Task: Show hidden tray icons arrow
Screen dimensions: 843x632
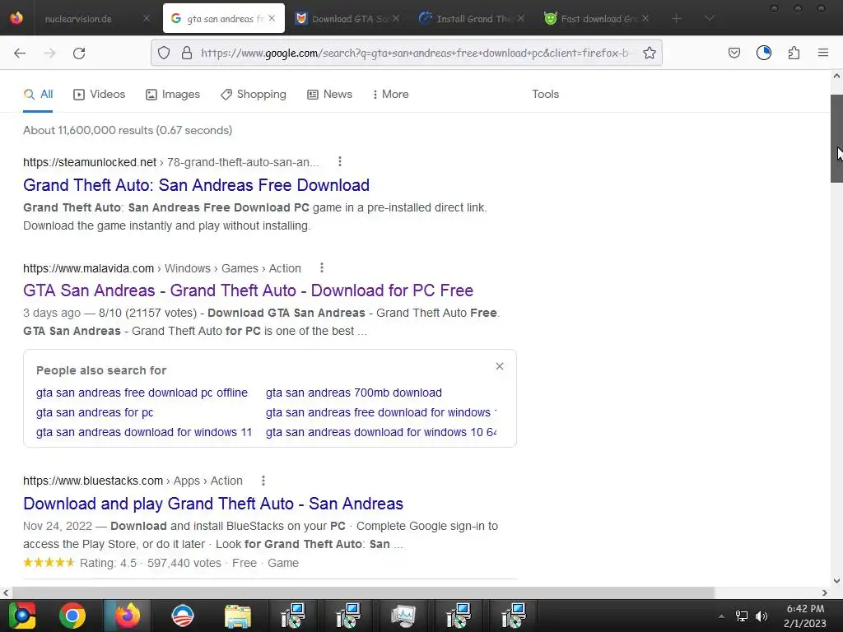Action: coord(721,616)
